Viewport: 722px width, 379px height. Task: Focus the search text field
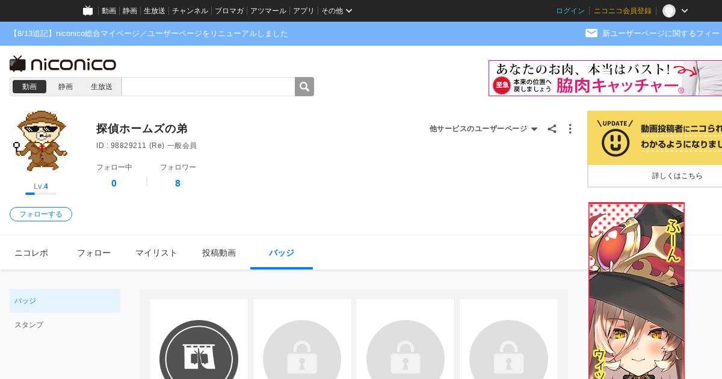(208, 87)
